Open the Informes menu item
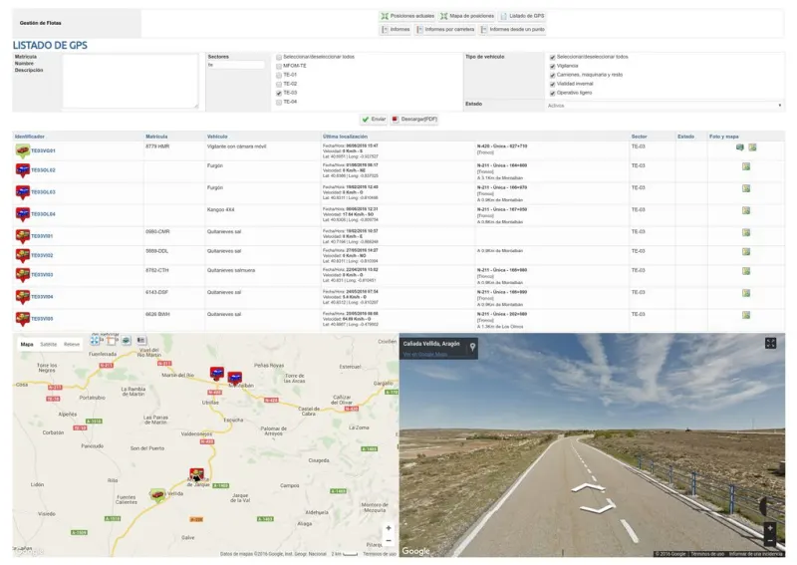Viewport: 797px width, 565px height. coord(396,30)
